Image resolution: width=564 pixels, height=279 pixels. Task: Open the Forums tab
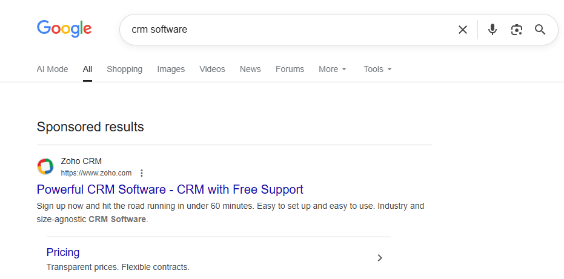coord(290,69)
